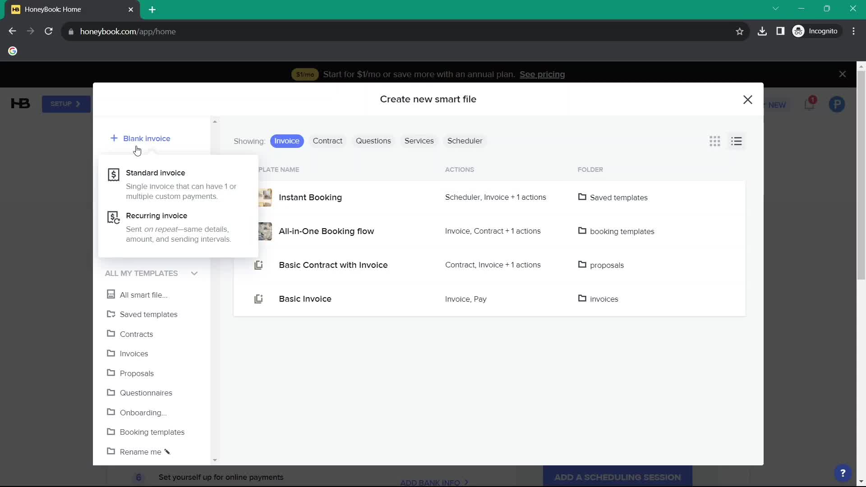Select the Basic Contract with Invoice template
Screen dimensions: 866x487
(333, 265)
